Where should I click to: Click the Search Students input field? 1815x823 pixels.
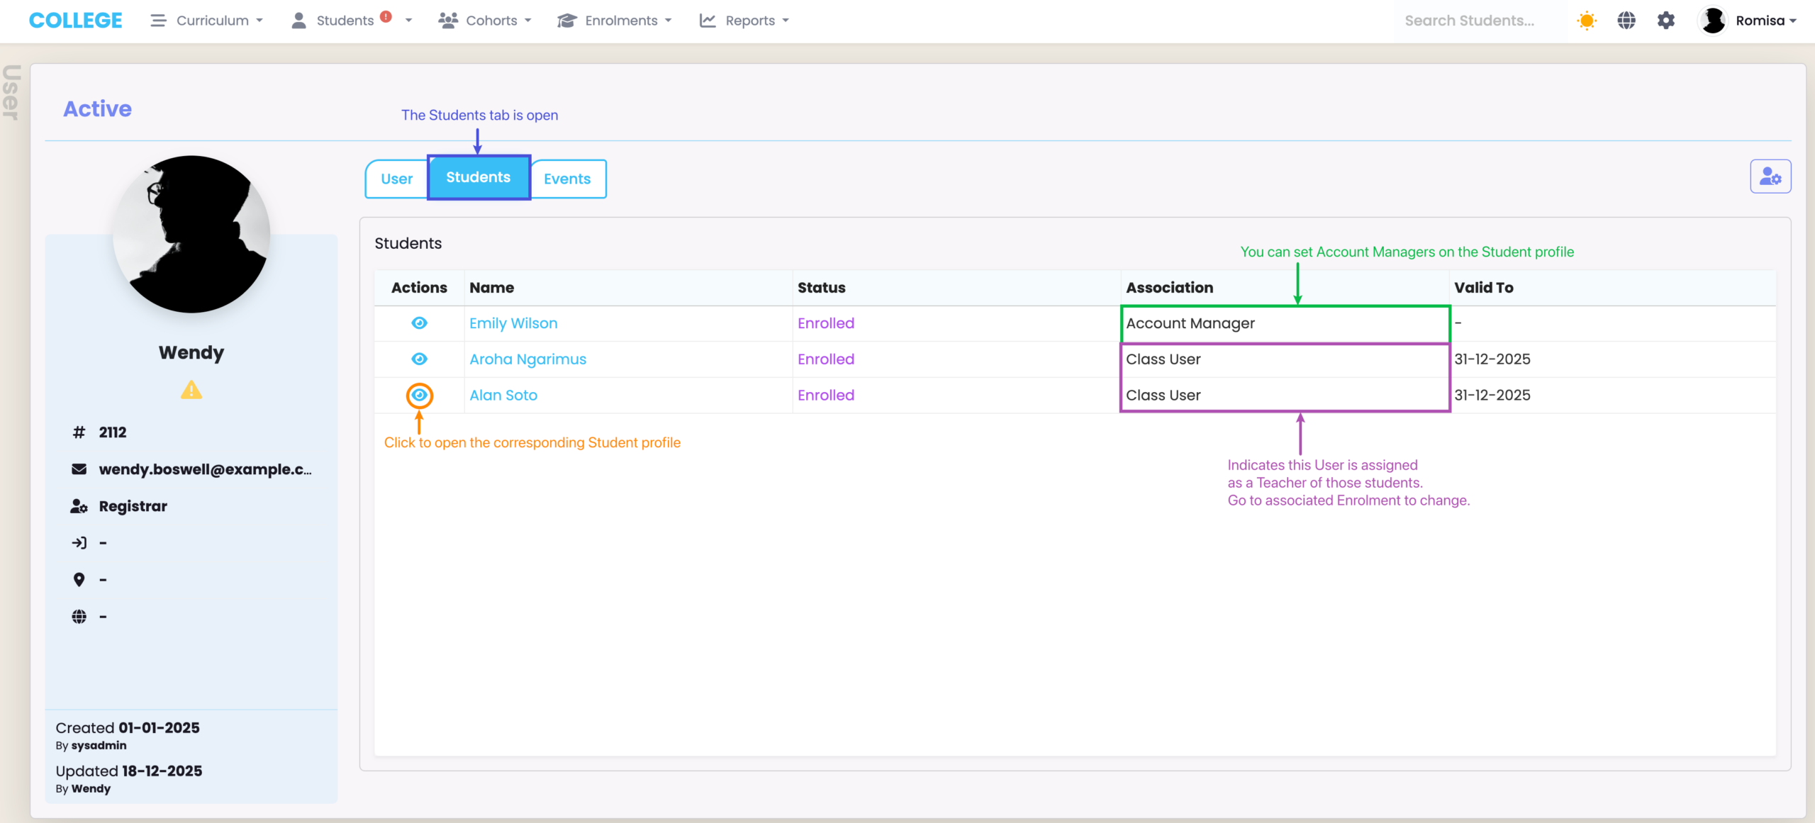point(1479,21)
